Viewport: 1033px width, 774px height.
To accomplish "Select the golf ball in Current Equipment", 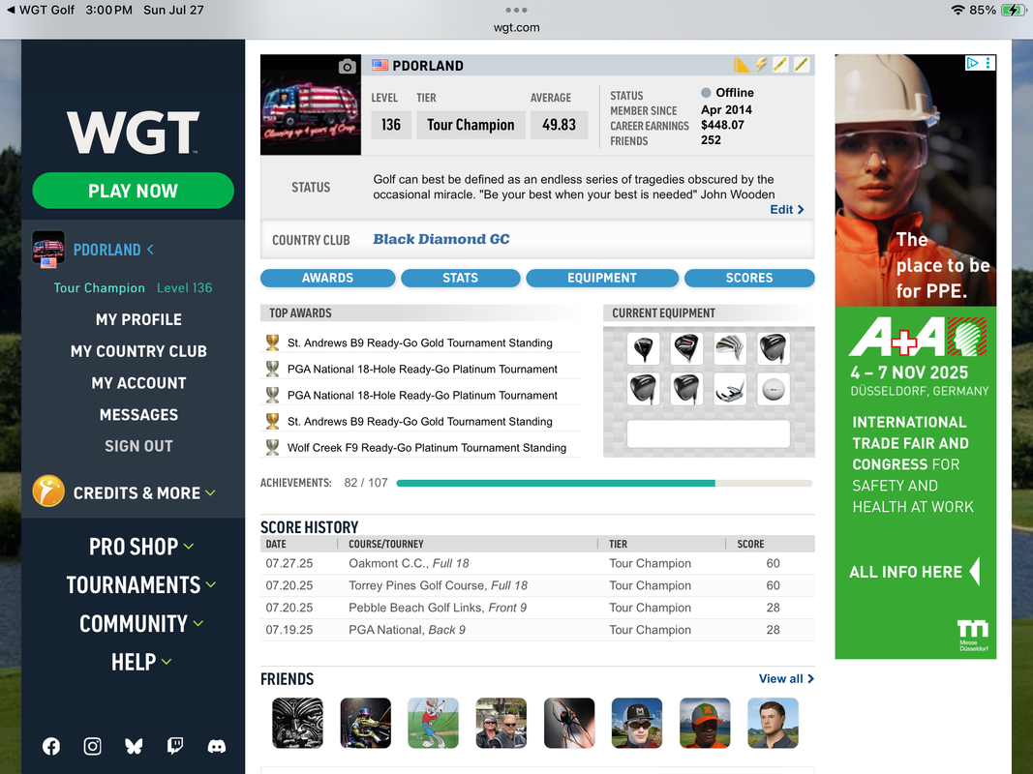I will (x=773, y=389).
